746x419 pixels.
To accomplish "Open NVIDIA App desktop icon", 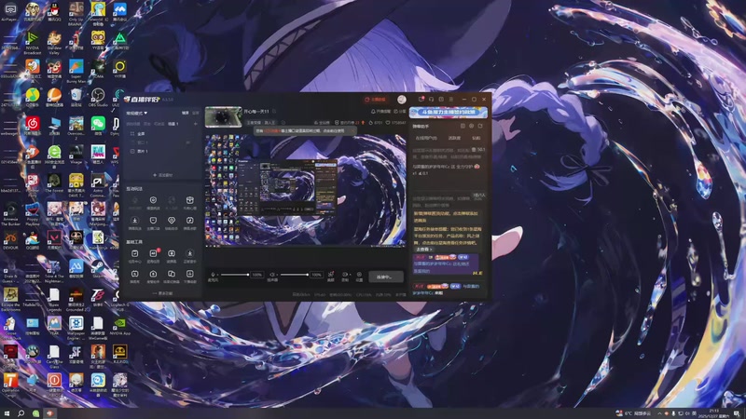I will click(120, 326).
